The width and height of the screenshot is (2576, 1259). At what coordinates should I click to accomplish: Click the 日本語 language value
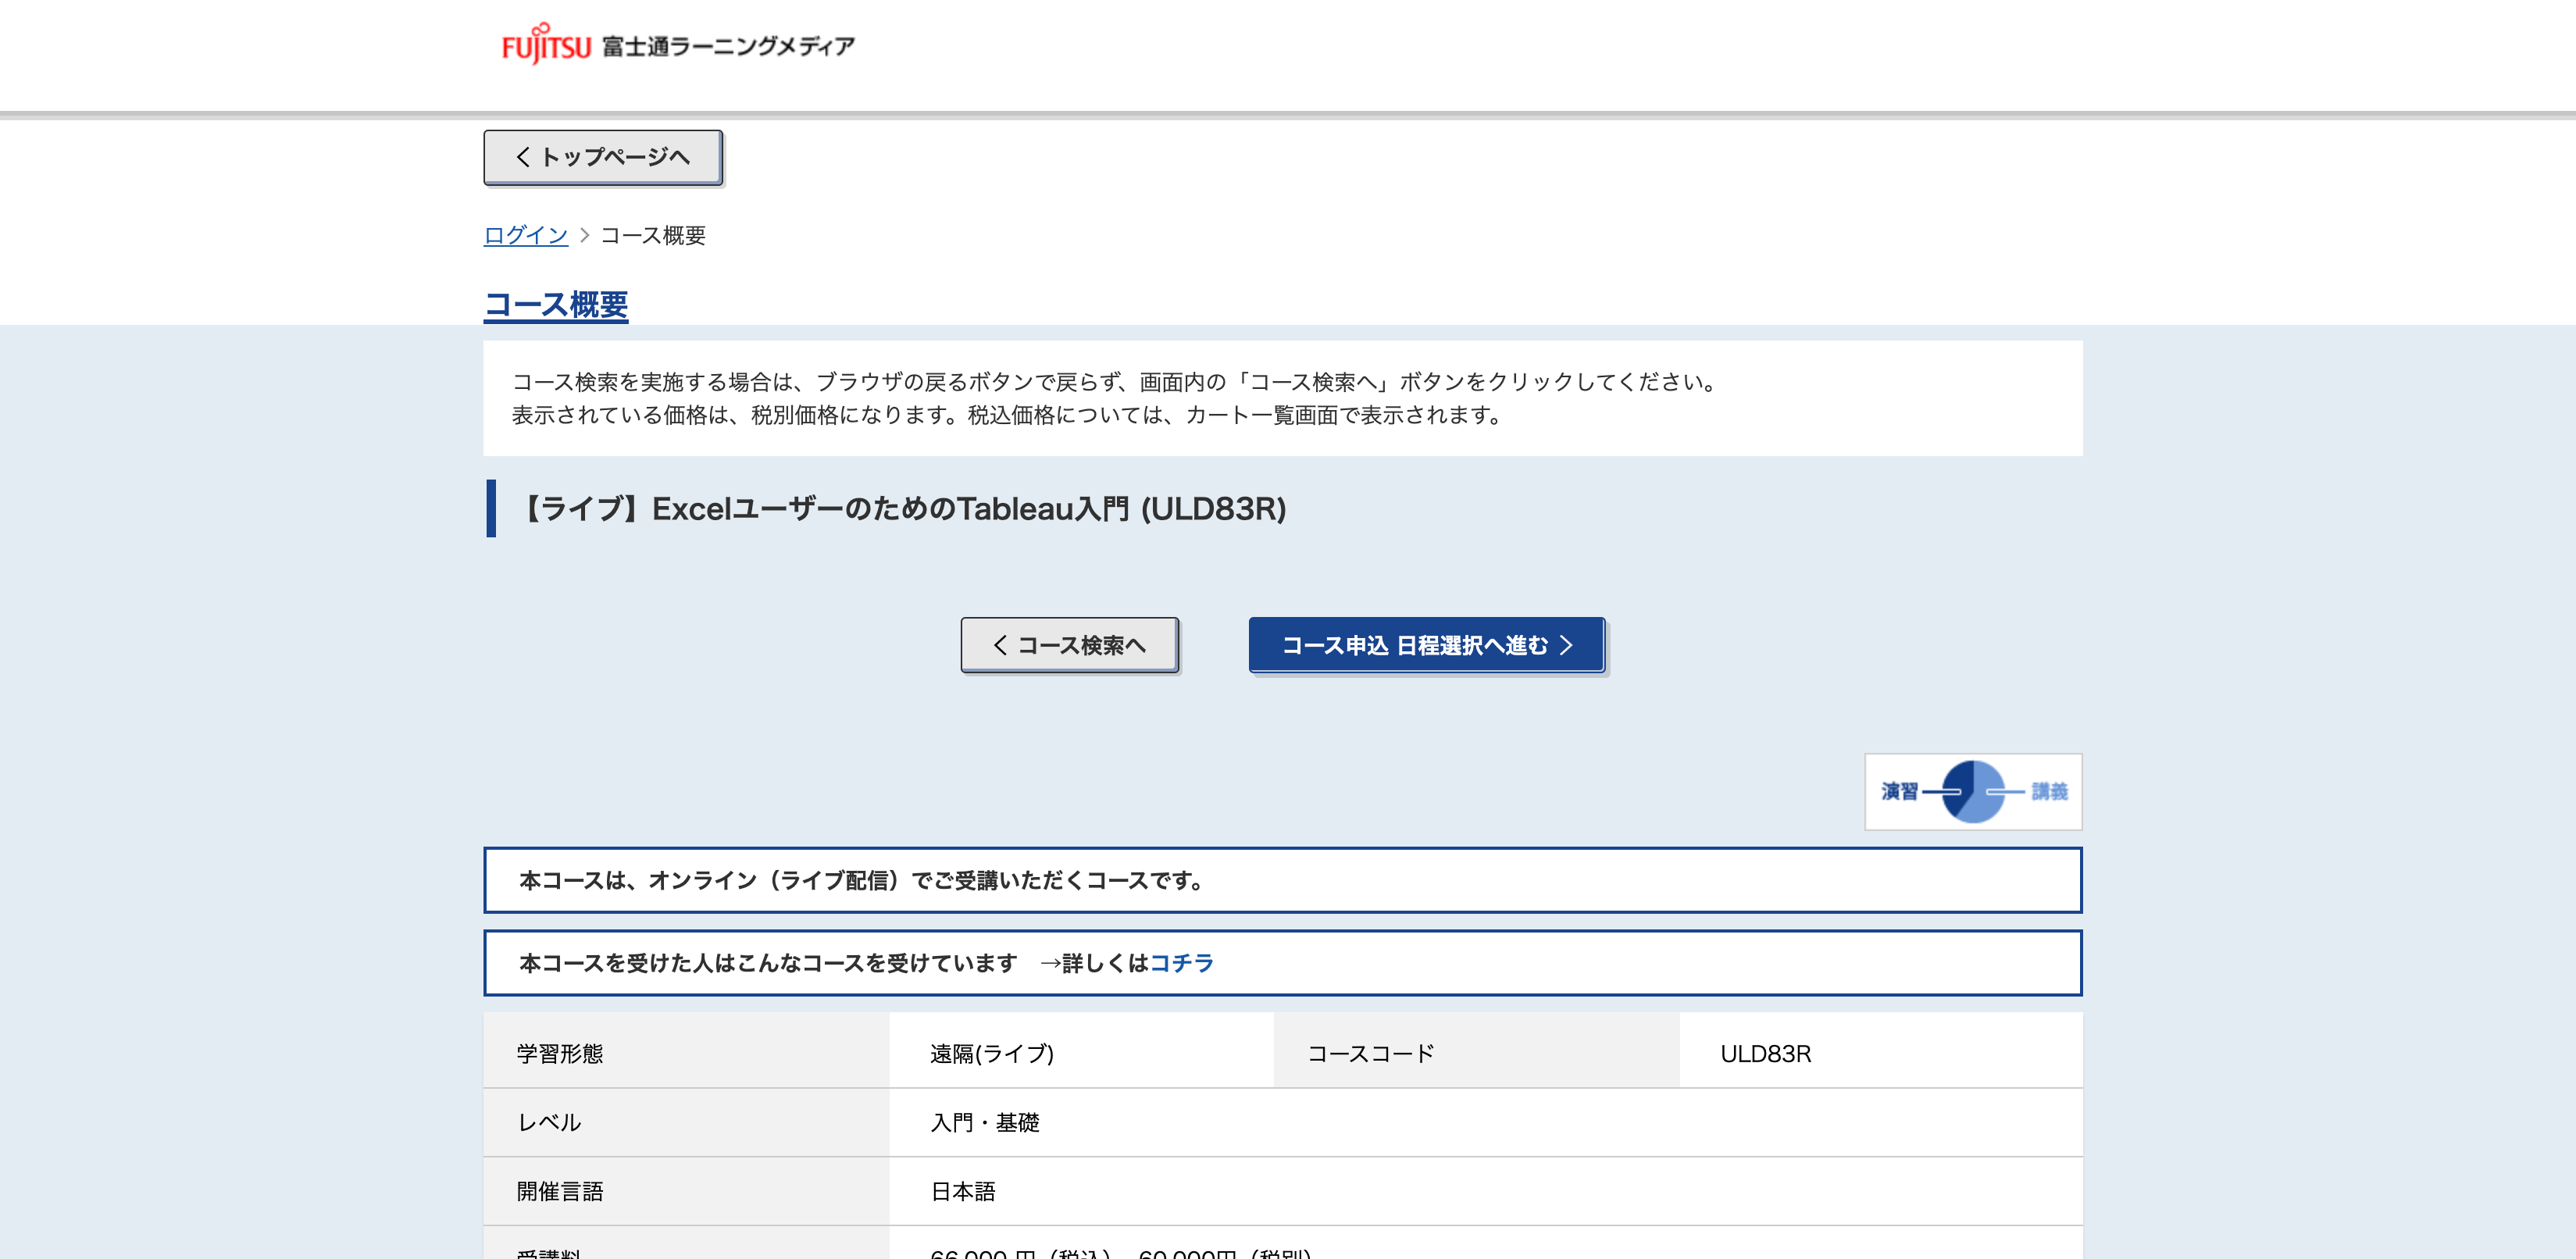[x=962, y=1191]
